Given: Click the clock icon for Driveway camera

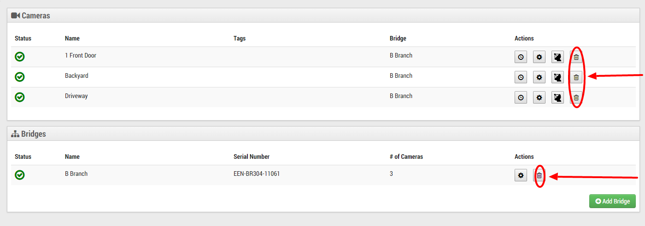Looking at the screenshot, I should pyautogui.click(x=521, y=98).
